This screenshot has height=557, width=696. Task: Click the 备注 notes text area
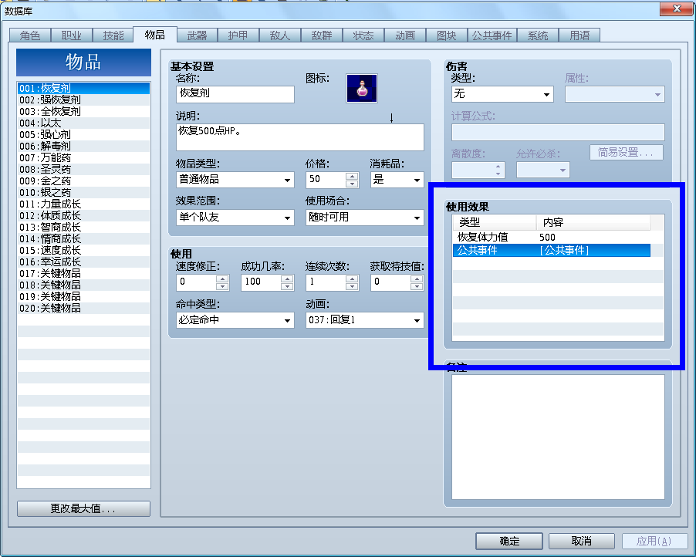tap(558, 437)
